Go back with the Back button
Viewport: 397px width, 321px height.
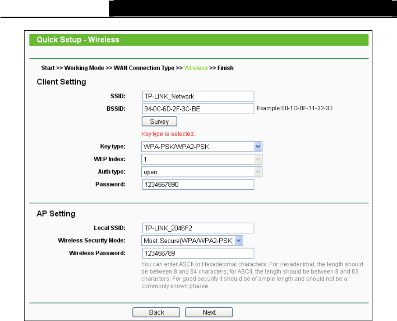point(156,312)
